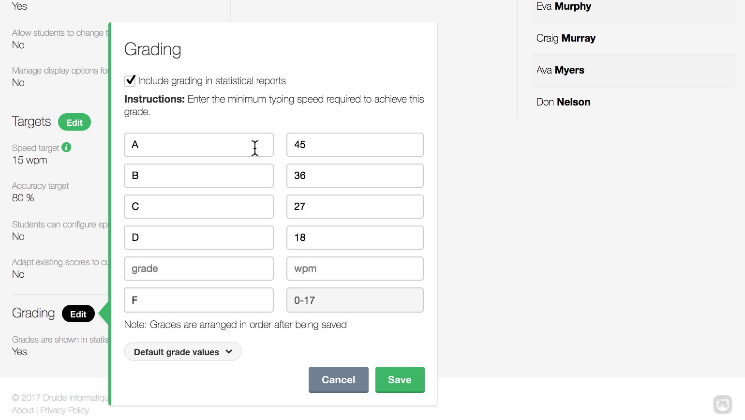Viewport: 745px width, 420px height.
Task: Click the Save button
Action: pyautogui.click(x=400, y=380)
